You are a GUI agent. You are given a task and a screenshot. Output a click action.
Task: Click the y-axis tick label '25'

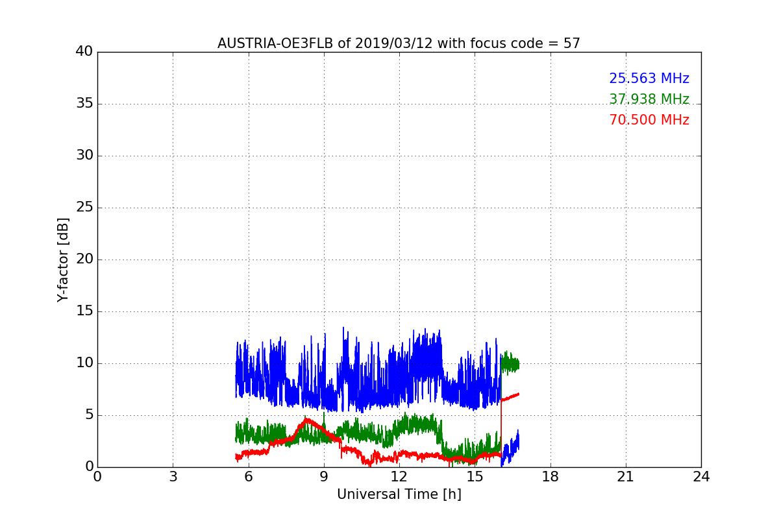point(84,208)
